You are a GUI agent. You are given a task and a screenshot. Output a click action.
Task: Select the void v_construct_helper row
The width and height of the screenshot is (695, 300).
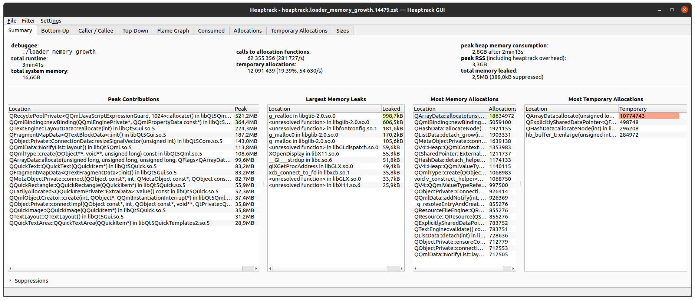(464, 179)
